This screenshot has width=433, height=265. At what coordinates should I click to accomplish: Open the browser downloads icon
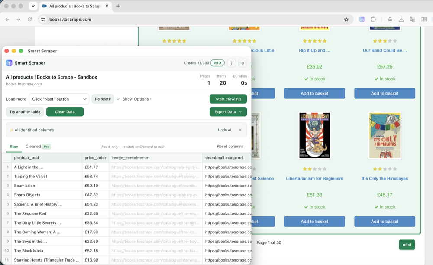(401, 20)
